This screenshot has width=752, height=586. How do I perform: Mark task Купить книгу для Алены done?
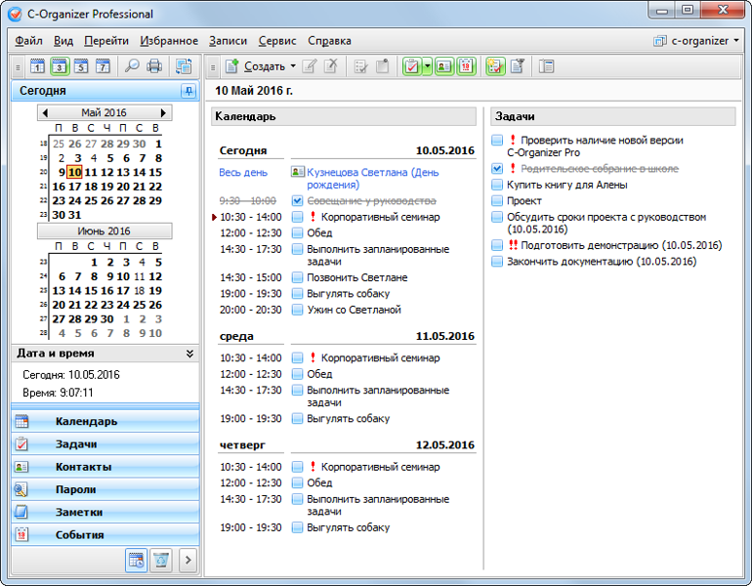point(497,185)
